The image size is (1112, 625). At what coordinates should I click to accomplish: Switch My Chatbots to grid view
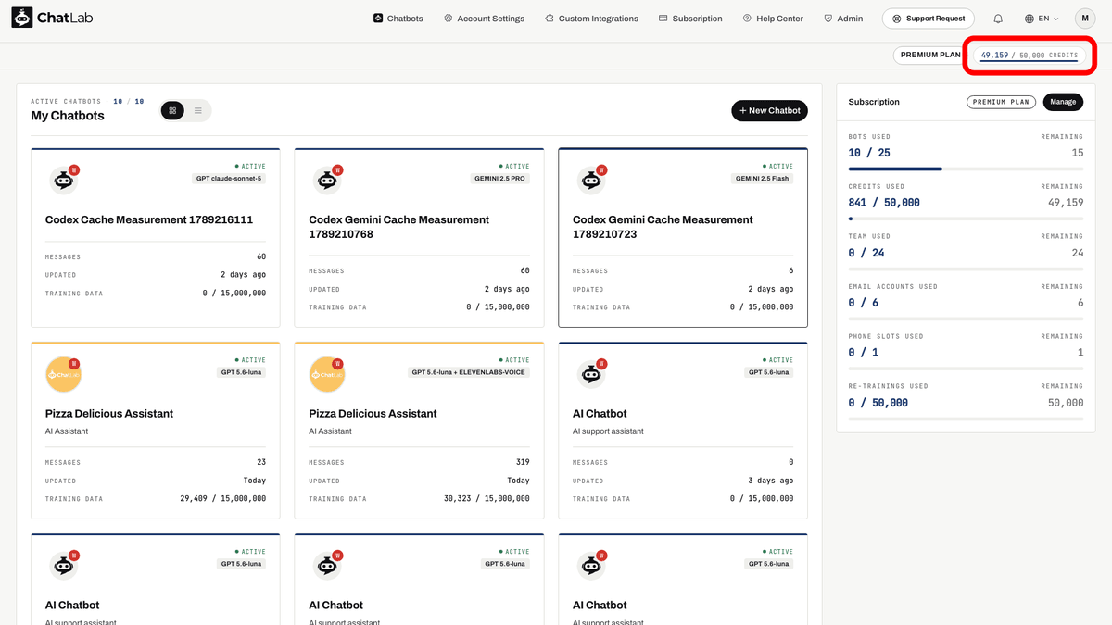[x=172, y=111]
